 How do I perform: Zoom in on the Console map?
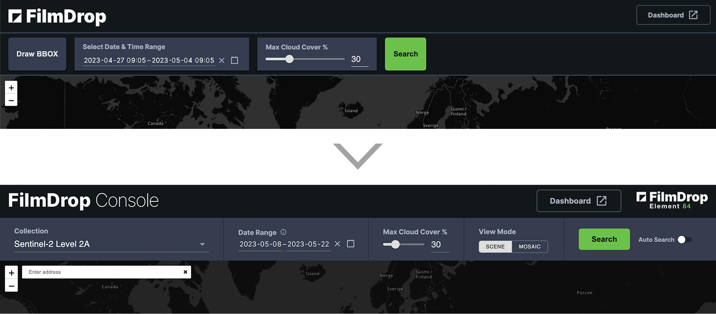11,273
